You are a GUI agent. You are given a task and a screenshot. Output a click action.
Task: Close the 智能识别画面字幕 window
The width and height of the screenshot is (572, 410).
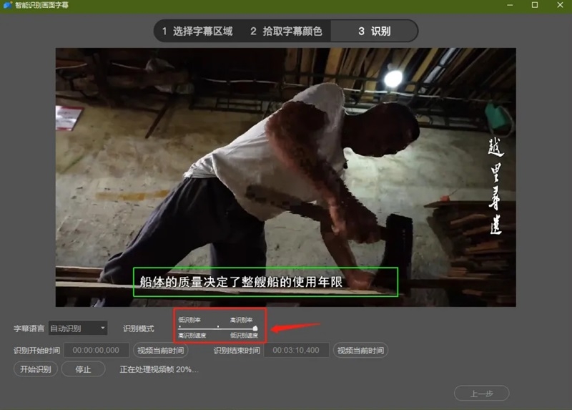pos(561,5)
